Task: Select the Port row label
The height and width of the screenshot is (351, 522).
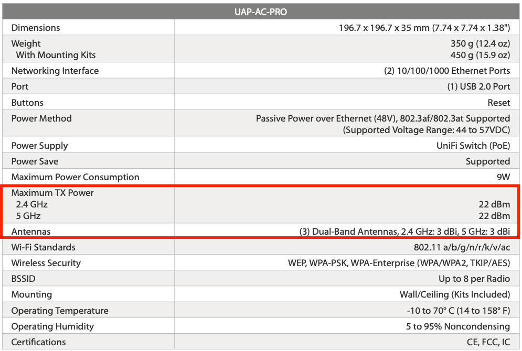Action: pos(19,86)
